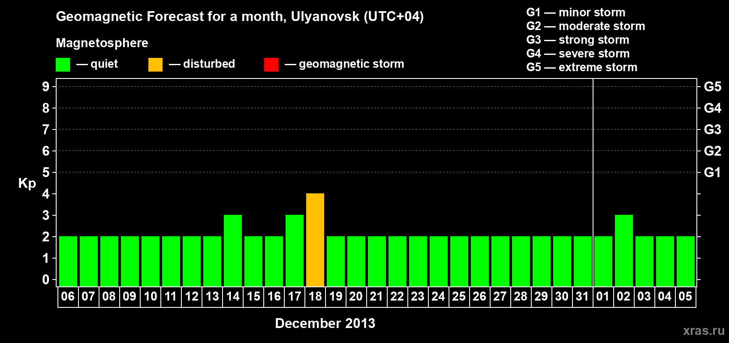Click the G3 label on right axis
The height and width of the screenshot is (343, 729).
(713, 129)
